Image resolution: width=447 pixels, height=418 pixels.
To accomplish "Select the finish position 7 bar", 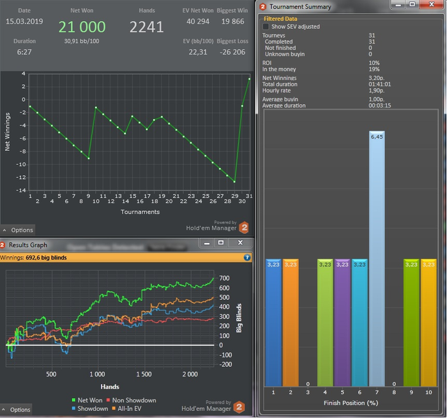I will [x=377, y=258].
